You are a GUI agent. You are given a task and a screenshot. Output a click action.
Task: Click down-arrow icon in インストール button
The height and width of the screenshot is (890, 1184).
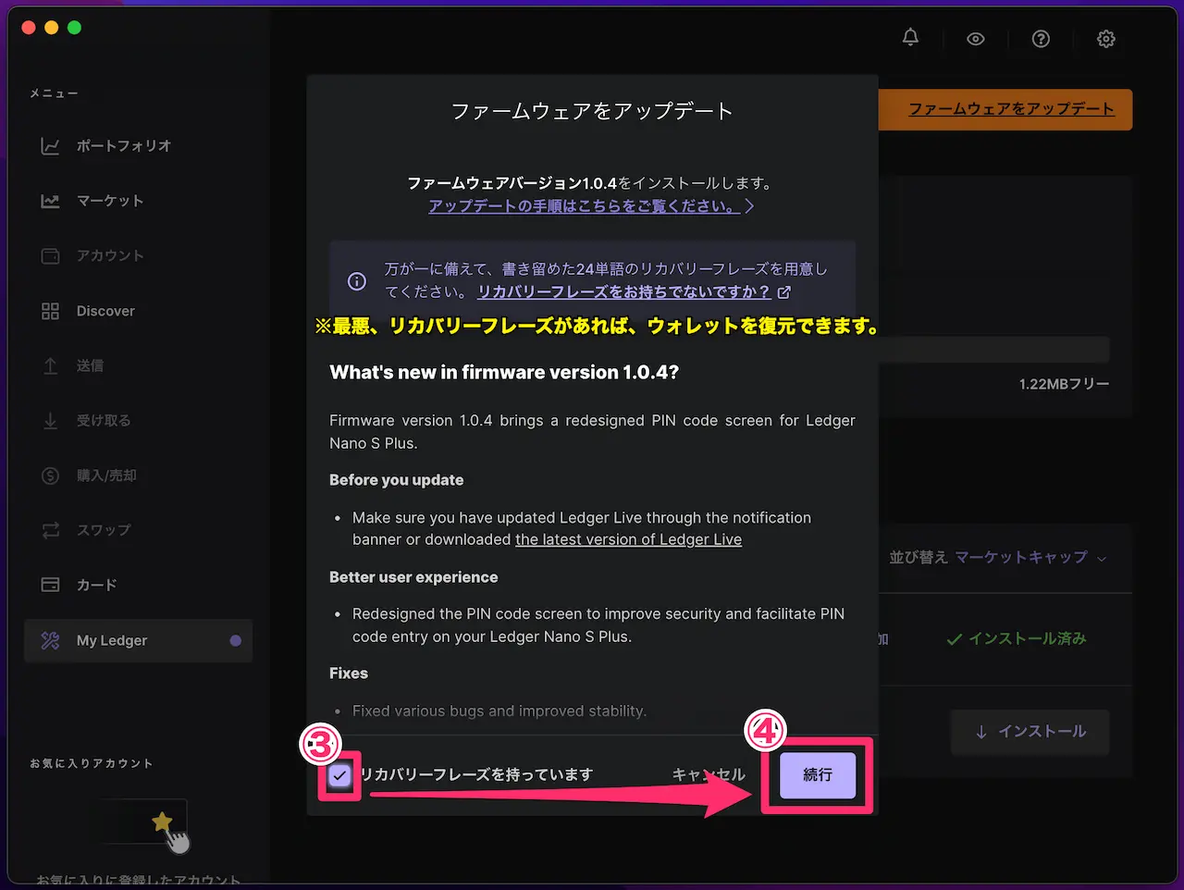tap(981, 732)
